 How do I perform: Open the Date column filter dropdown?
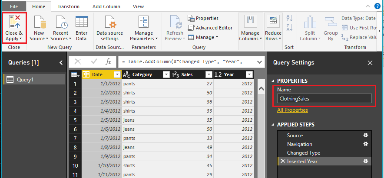(118, 75)
